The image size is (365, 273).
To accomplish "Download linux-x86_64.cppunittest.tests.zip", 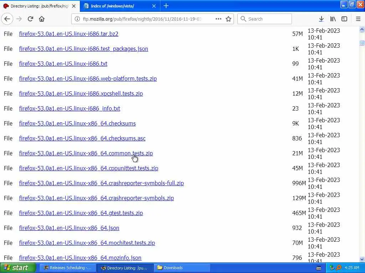I will (x=89, y=168).
